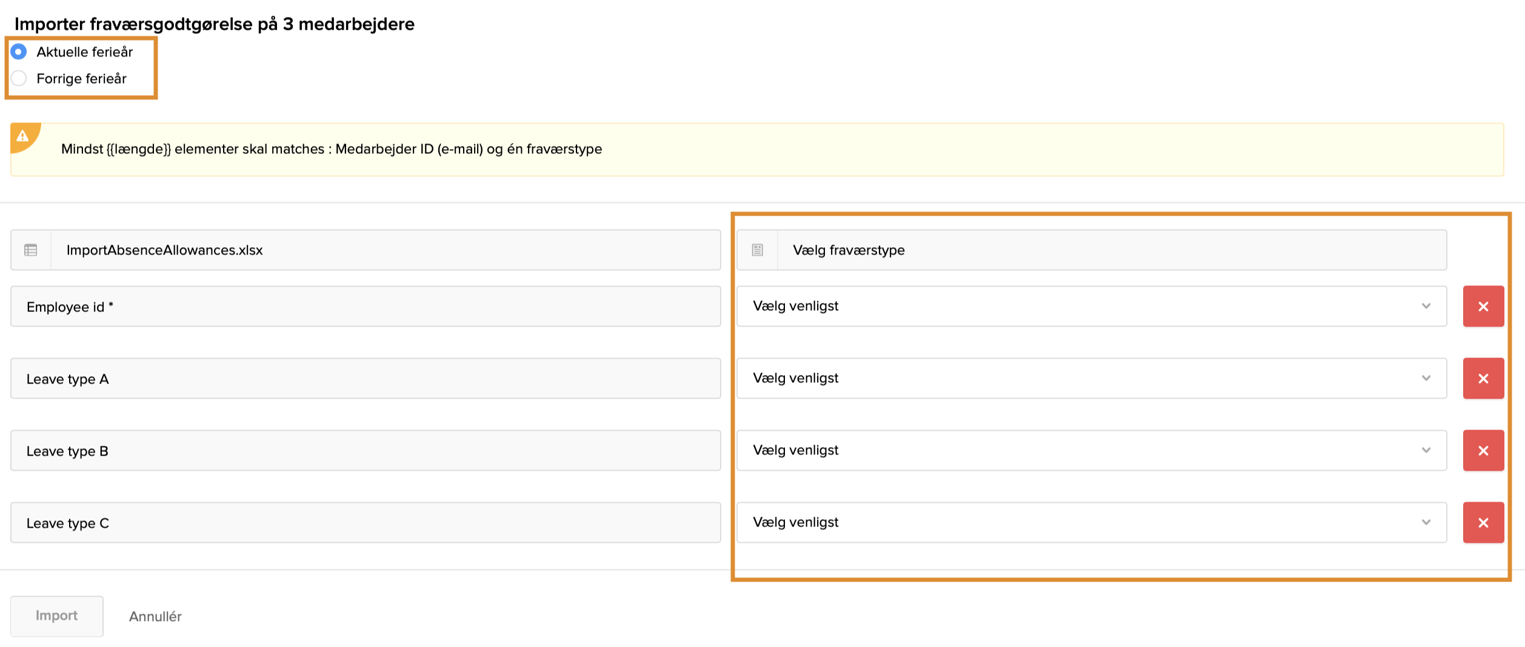Delete the Leave type C row

pyautogui.click(x=1483, y=523)
